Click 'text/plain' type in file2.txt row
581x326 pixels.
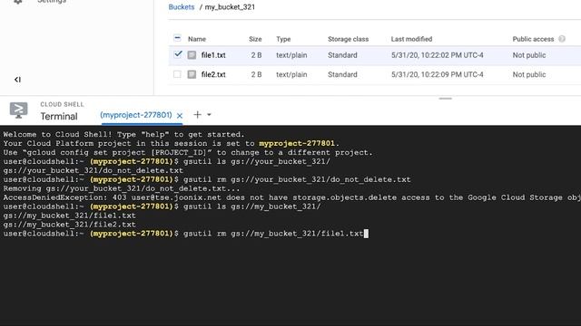pos(291,74)
